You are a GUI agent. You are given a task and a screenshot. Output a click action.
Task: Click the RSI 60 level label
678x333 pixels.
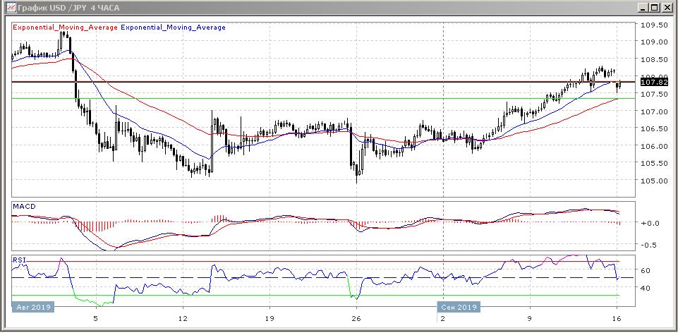pos(645,270)
